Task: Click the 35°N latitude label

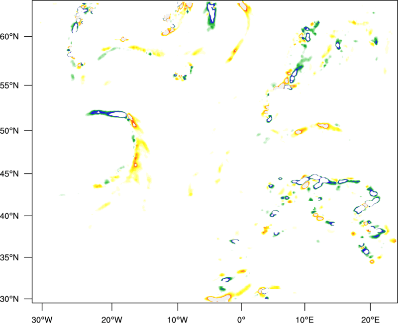Action: coord(9,257)
